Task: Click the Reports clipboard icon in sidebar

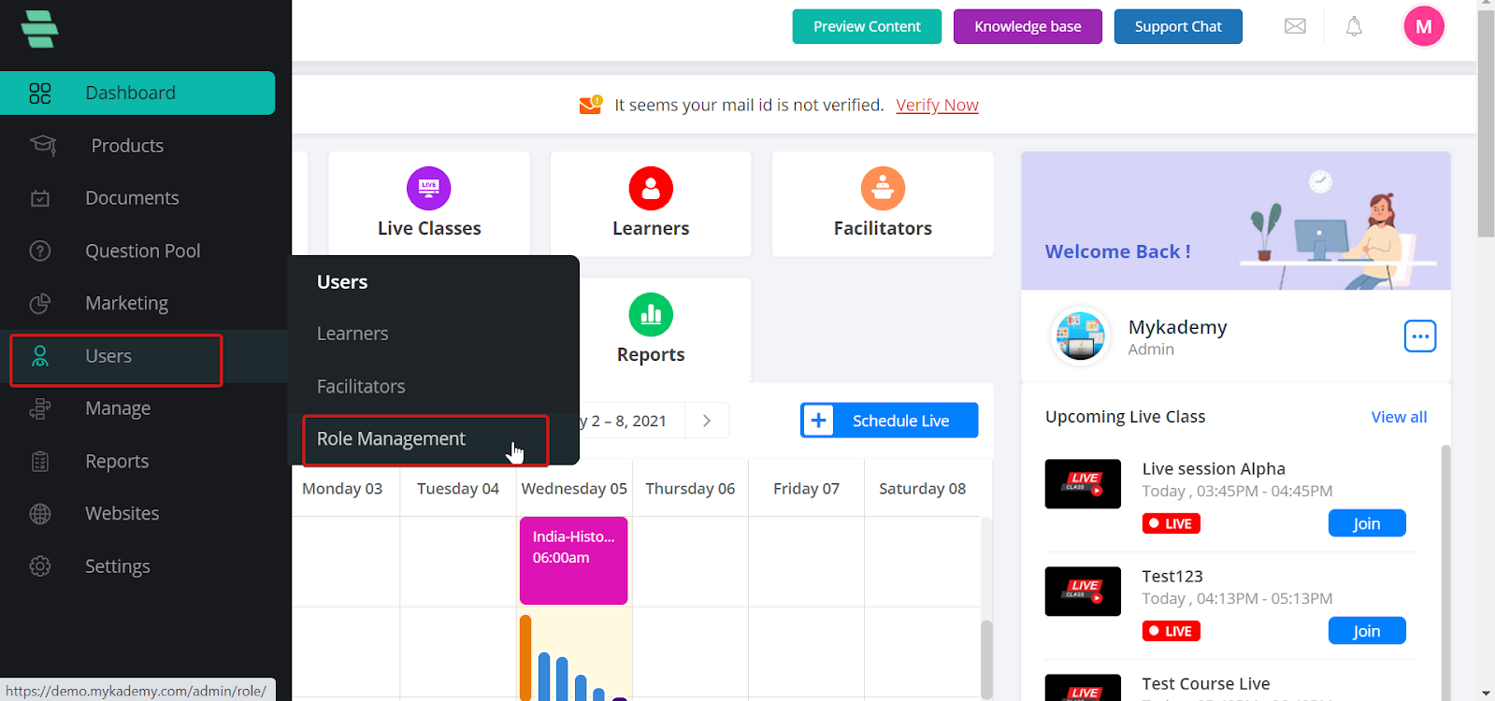Action: (x=40, y=462)
